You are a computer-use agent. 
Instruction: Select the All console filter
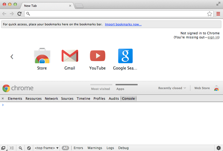[x=65, y=148]
